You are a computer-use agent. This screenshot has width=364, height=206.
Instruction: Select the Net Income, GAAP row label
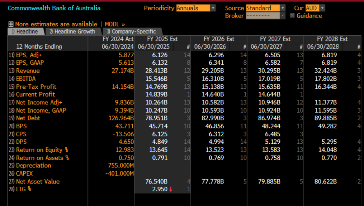point(41,111)
